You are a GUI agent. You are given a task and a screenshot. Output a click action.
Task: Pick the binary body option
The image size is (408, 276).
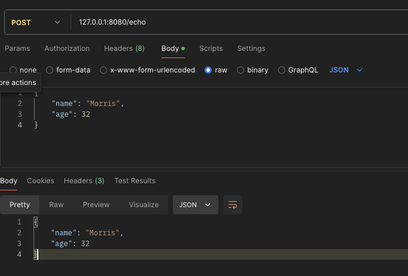(x=240, y=70)
